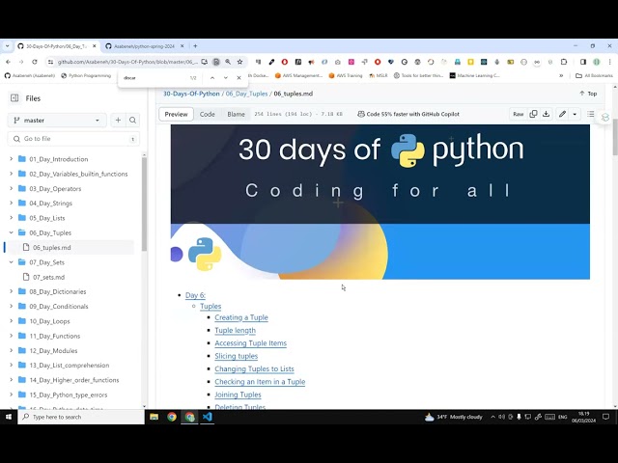Screen dimensions: 618x463
Task: Open the browser zoom magnifier icon
Action: 228,62
